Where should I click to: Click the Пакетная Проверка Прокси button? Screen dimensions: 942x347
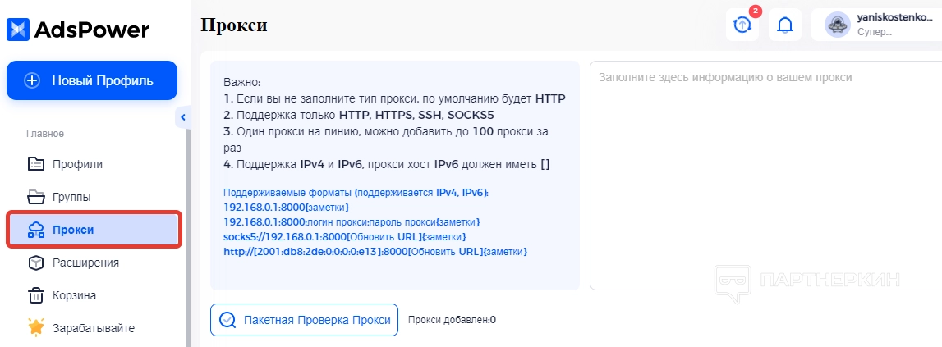[x=305, y=320]
